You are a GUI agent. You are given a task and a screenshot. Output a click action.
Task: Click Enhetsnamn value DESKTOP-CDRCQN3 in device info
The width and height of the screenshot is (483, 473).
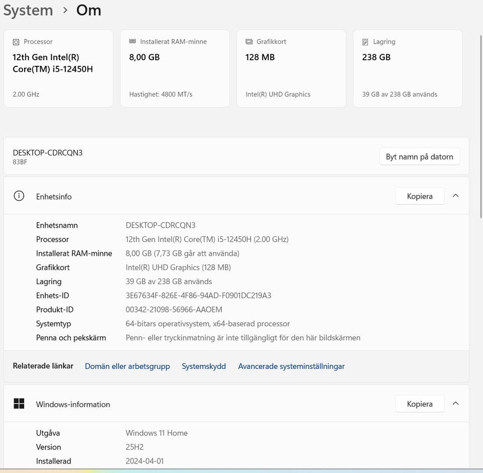coord(160,225)
